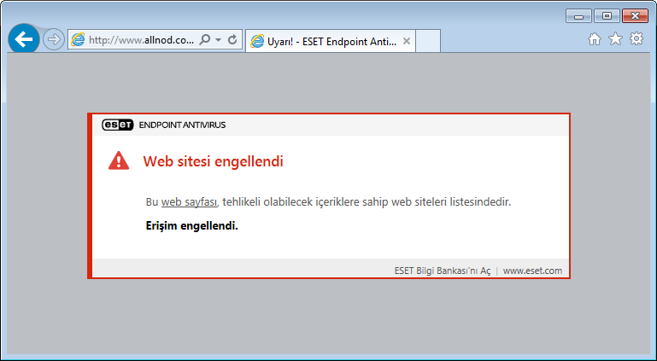Open the Home page icon
The height and width of the screenshot is (361, 657).
point(594,39)
